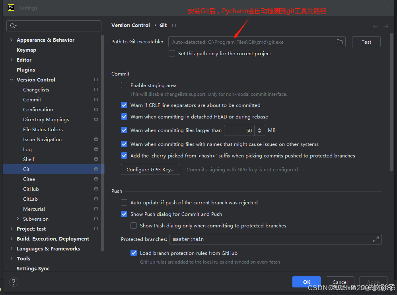Viewport: 397px width, 295px height.
Task: Click the project icon beside Commit tree row
Action: [x=96, y=99]
